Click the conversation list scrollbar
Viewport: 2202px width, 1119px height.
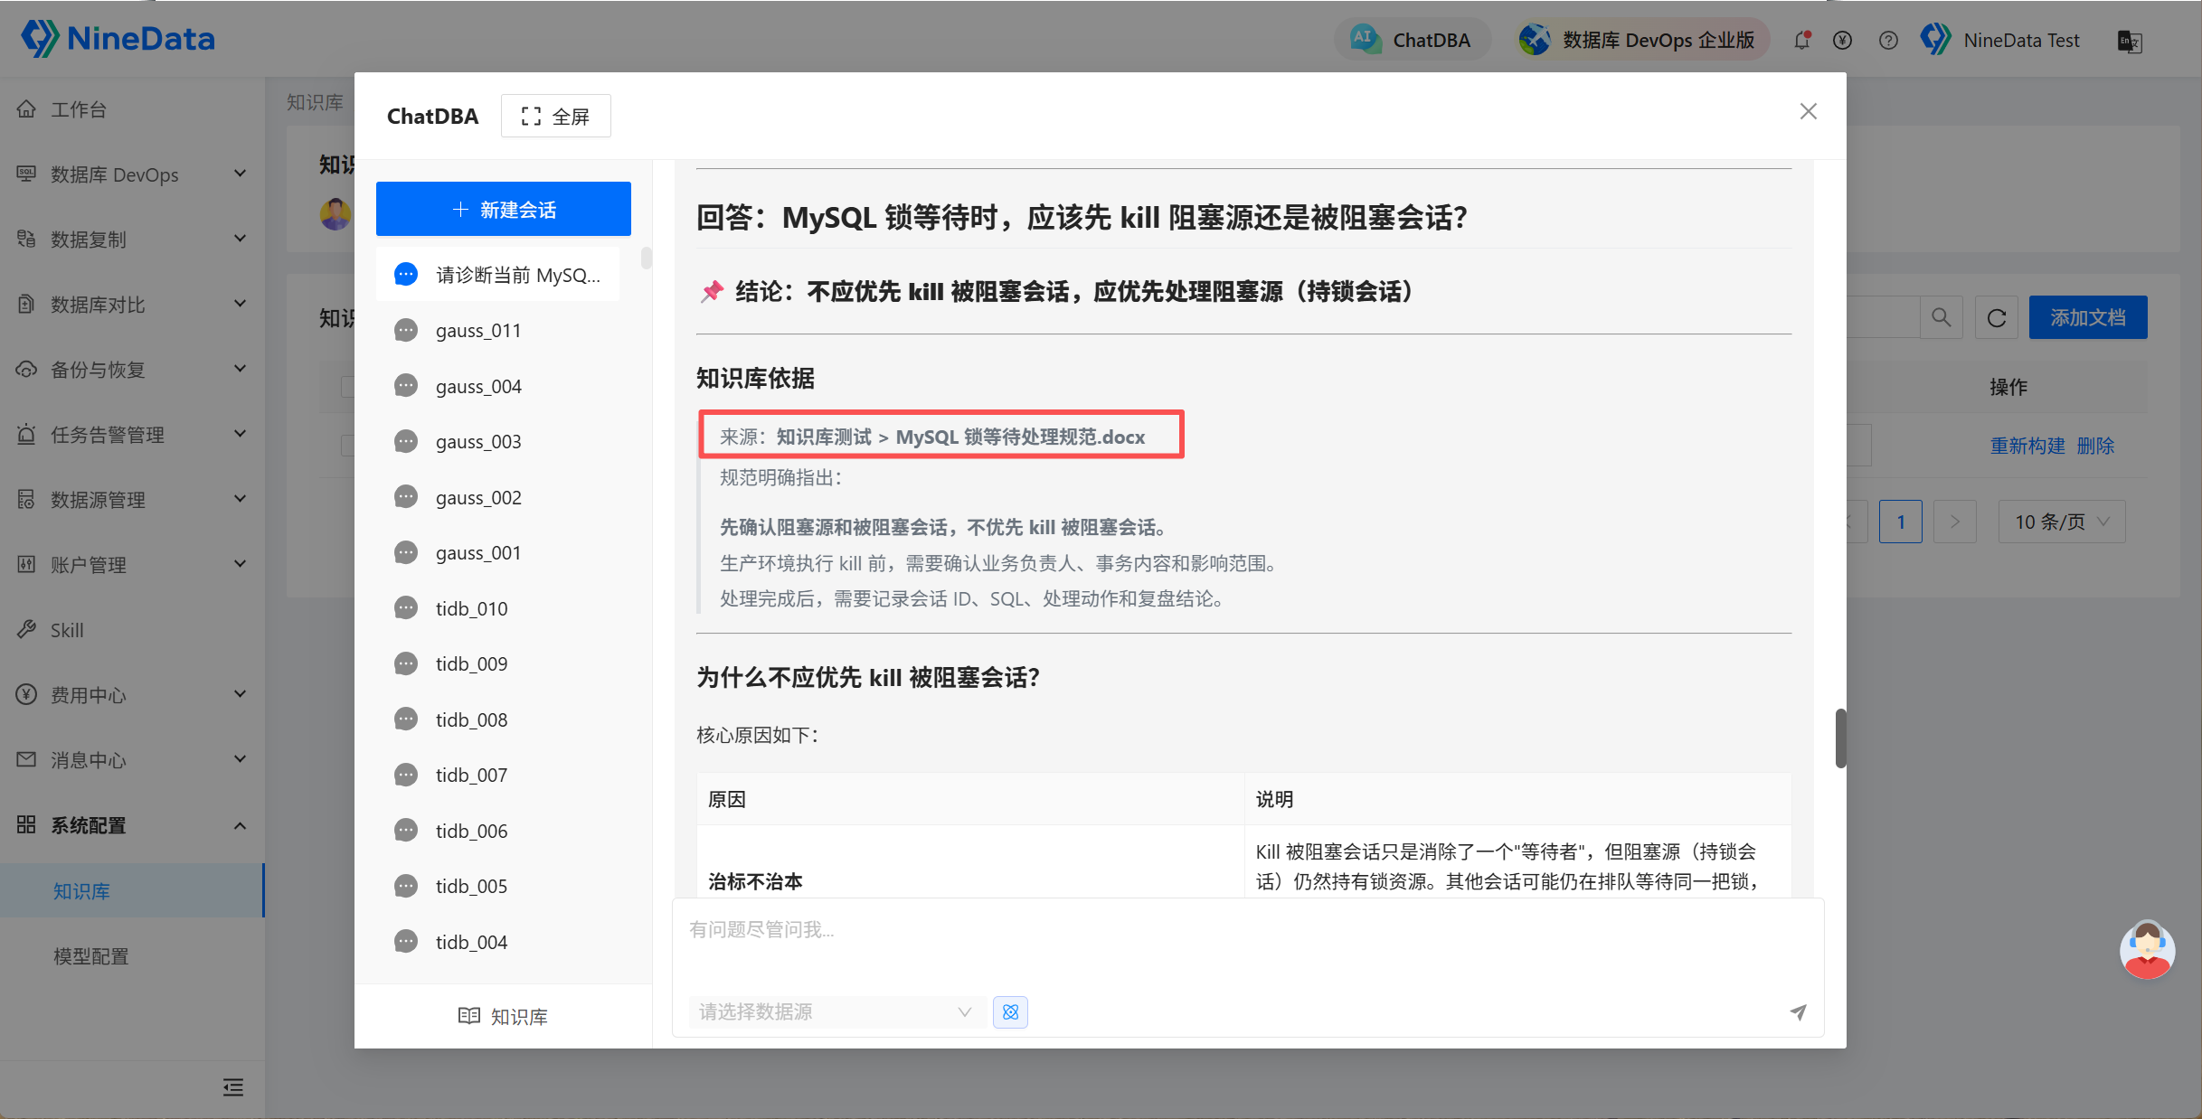point(646,259)
